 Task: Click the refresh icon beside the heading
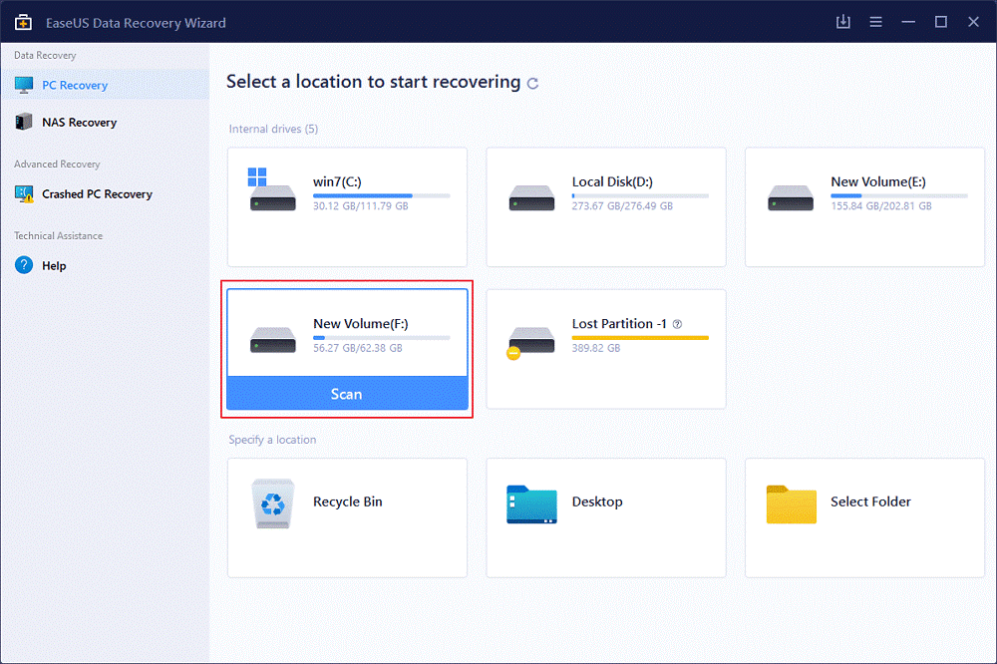tap(532, 84)
